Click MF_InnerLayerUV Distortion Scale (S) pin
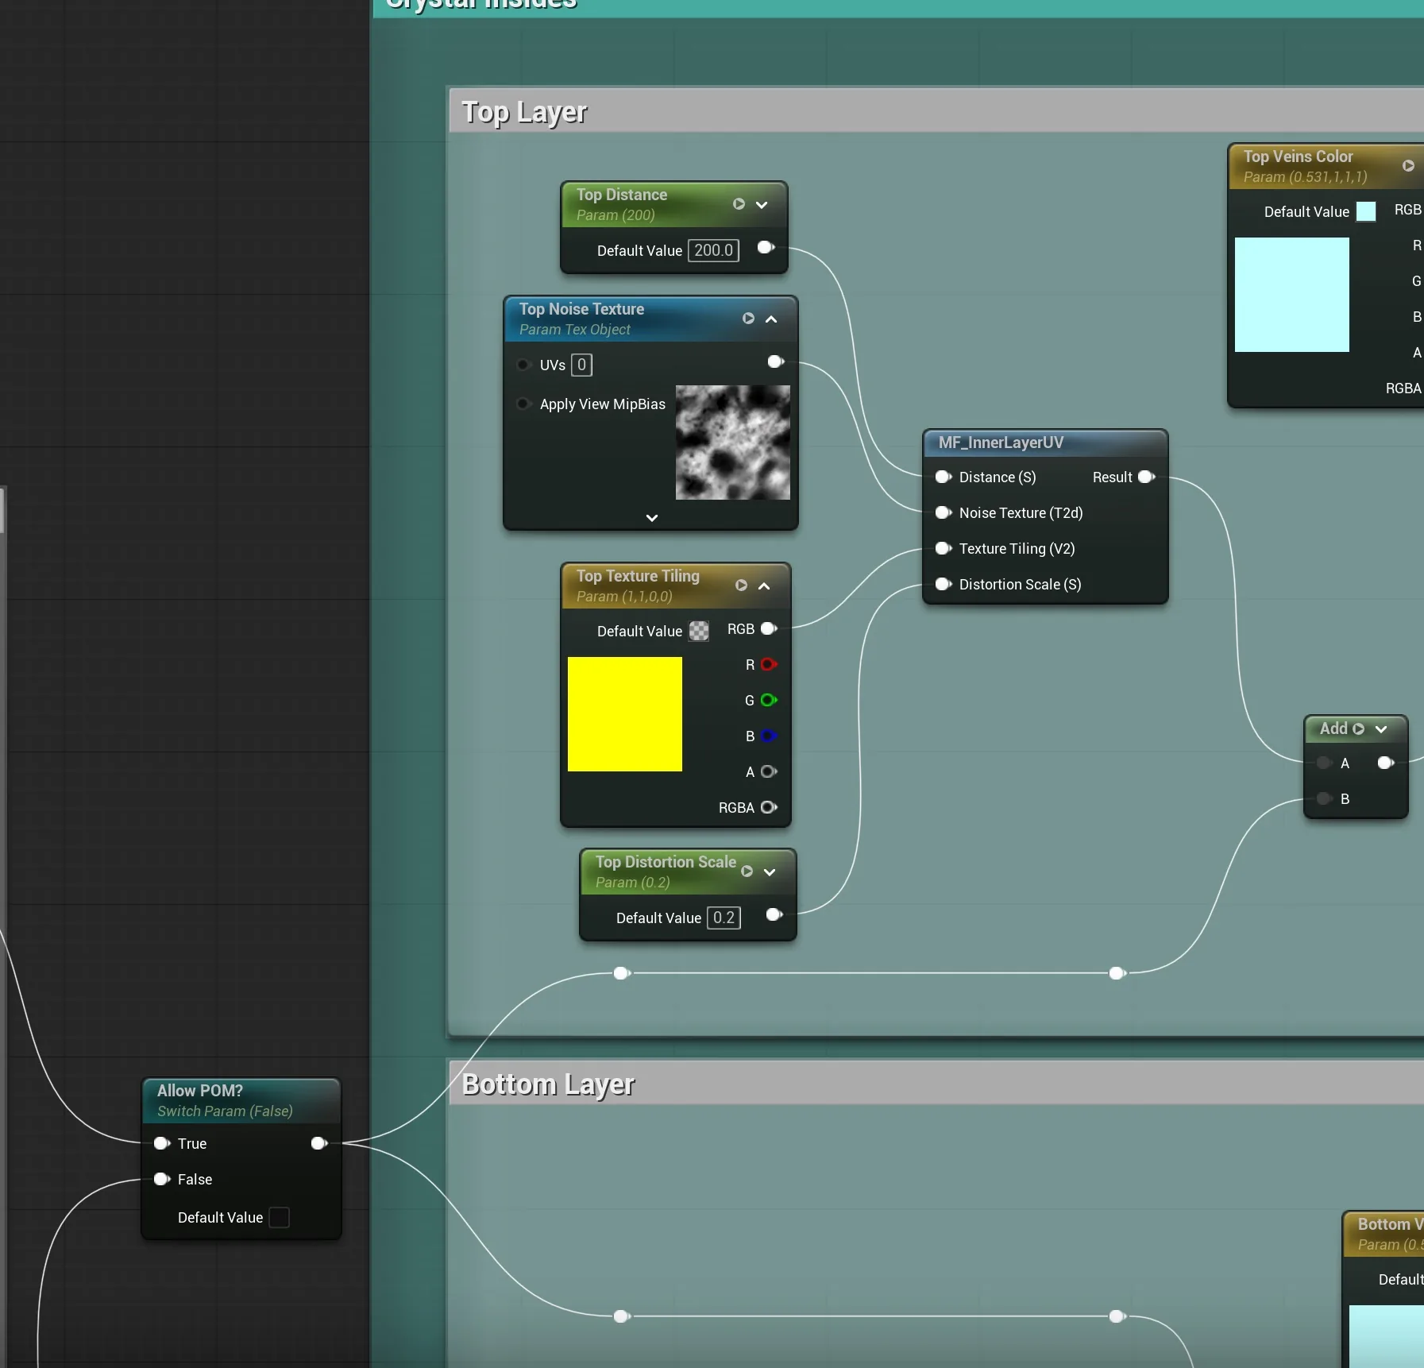The width and height of the screenshot is (1424, 1368). coord(944,584)
